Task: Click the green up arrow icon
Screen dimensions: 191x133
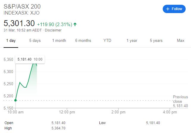Action: (x=75, y=24)
